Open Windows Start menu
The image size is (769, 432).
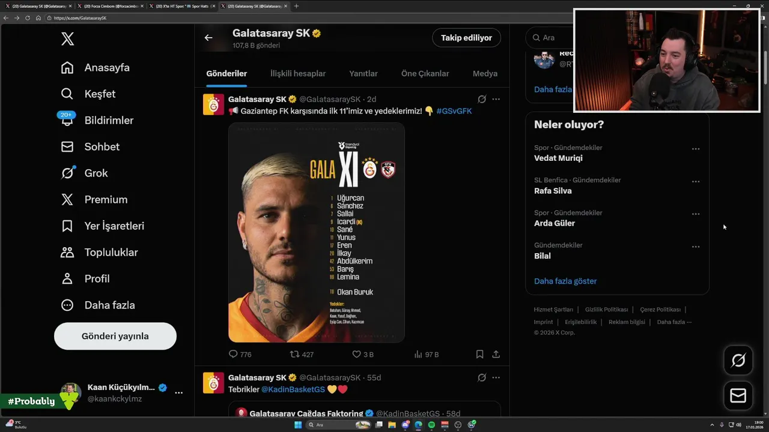[298, 425]
